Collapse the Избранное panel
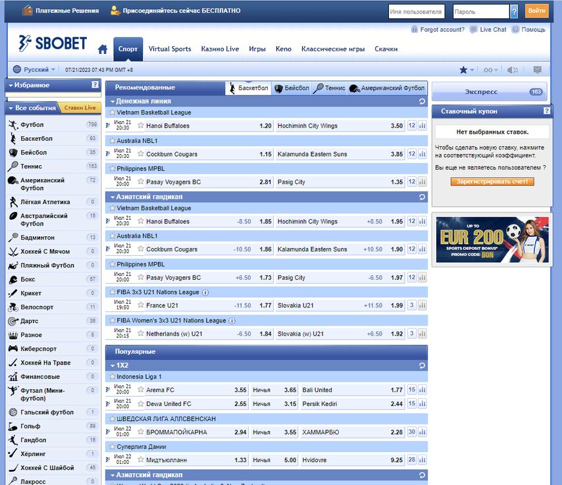The image size is (562, 485). click(x=11, y=86)
